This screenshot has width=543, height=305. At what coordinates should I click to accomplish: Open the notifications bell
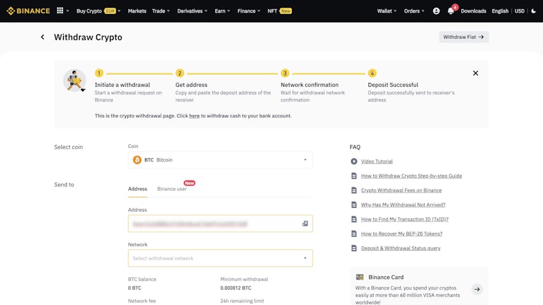[x=450, y=11]
